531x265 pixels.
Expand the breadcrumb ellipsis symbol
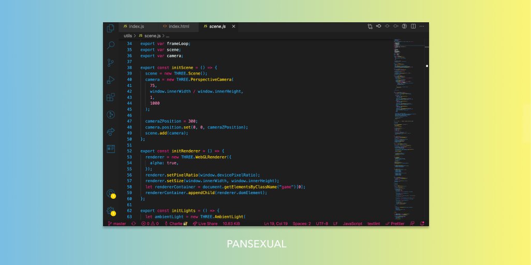tap(167, 36)
